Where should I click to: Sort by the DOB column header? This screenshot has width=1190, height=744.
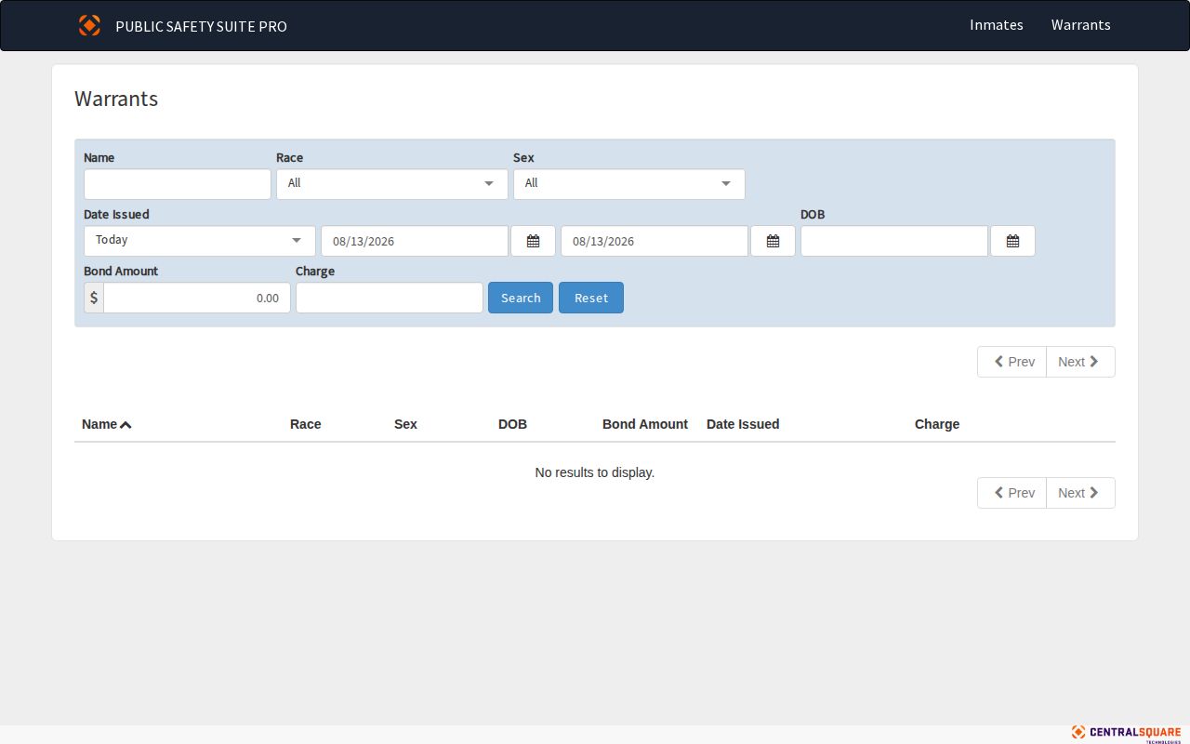(x=512, y=424)
